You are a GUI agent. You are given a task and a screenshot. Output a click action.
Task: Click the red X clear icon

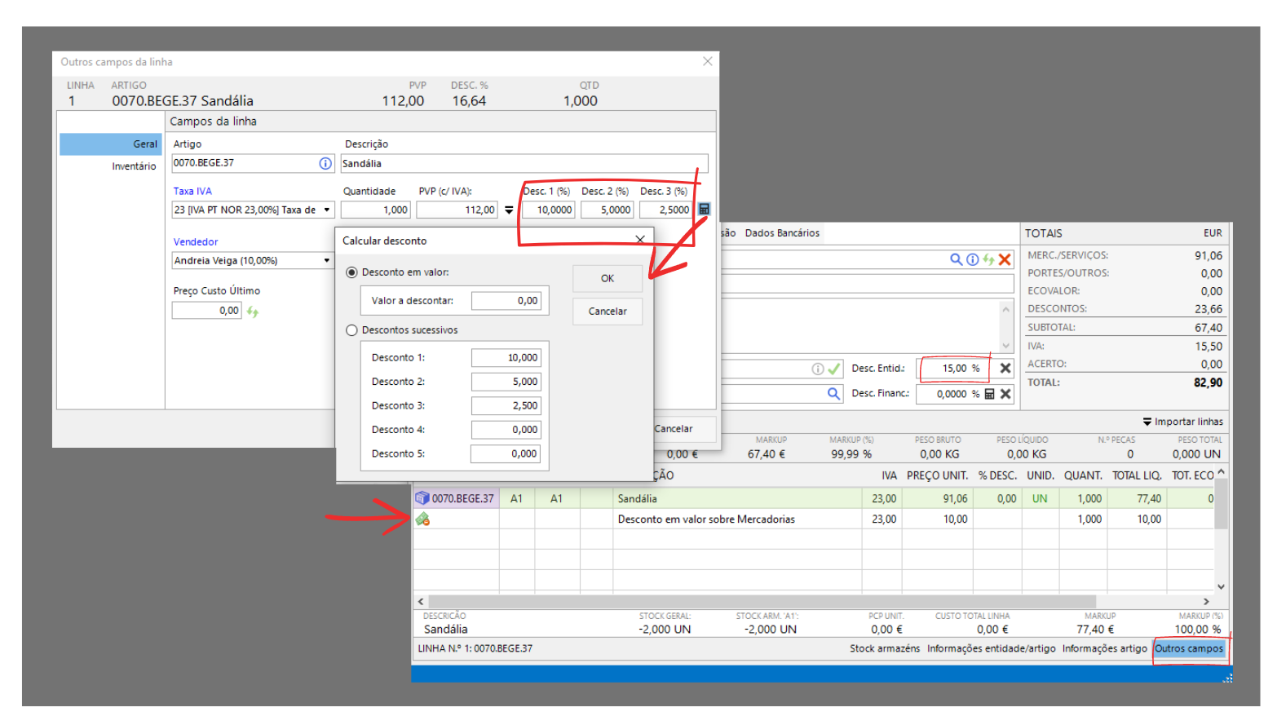(x=1005, y=259)
